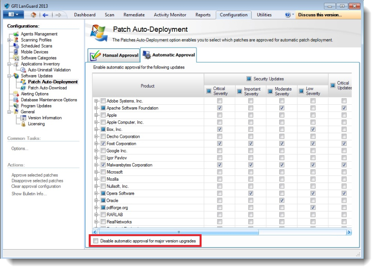Switch to the Manual Approval tab

point(114,55)
